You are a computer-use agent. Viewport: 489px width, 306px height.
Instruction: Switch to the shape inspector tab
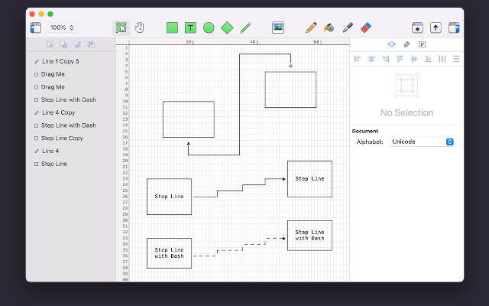[392, 44]
